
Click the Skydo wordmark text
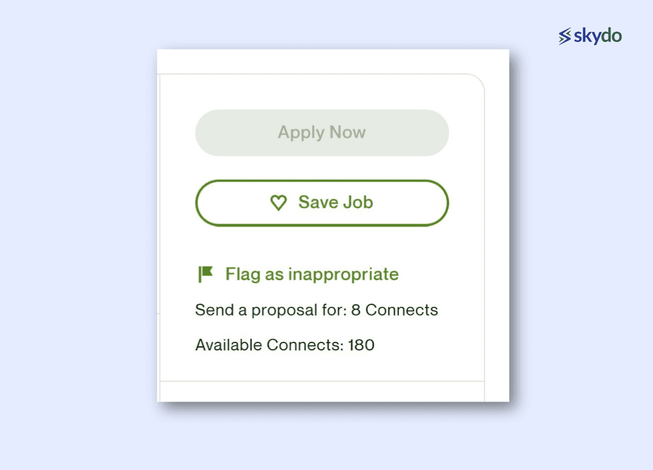[597, 36]
